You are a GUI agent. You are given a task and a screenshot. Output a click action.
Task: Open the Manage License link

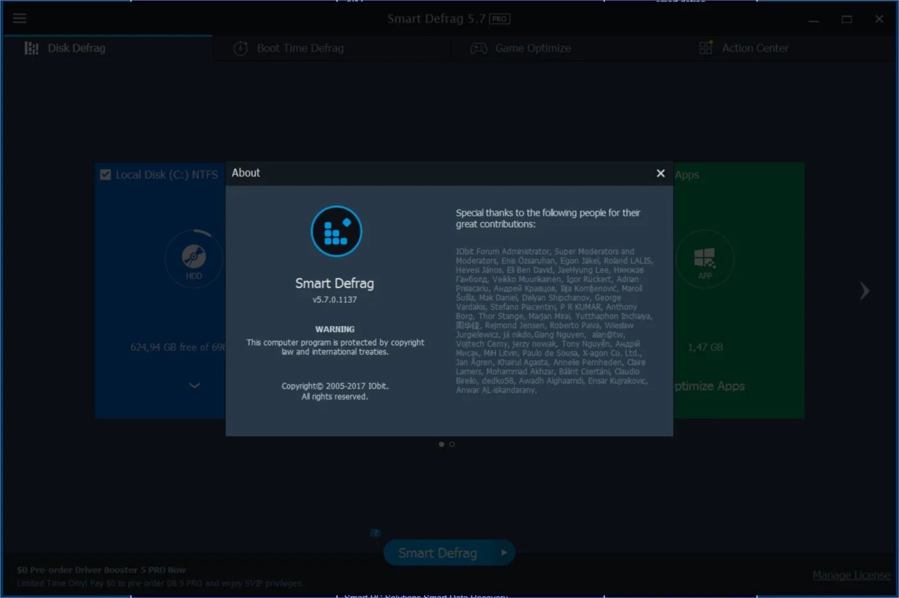click(851, 576)
